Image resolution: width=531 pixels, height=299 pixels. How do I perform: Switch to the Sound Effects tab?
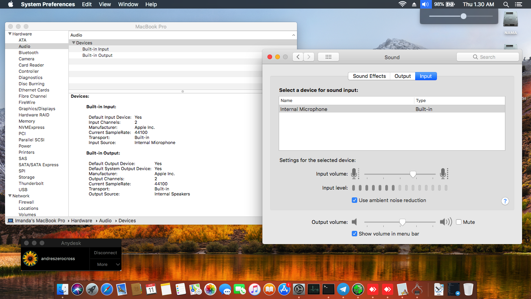click(x=369, y=76)
